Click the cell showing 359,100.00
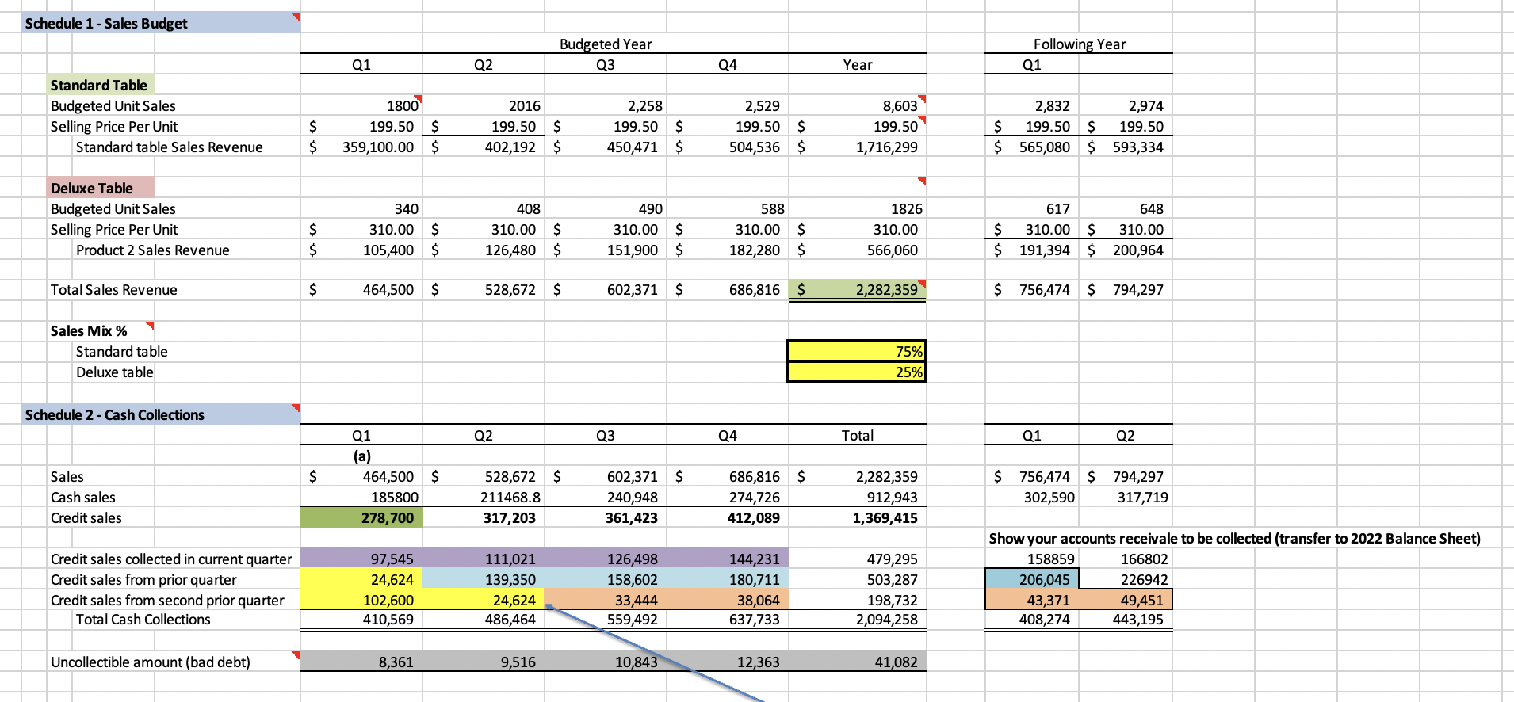The height and width of the screenshot is (702, 1514). 361,147
